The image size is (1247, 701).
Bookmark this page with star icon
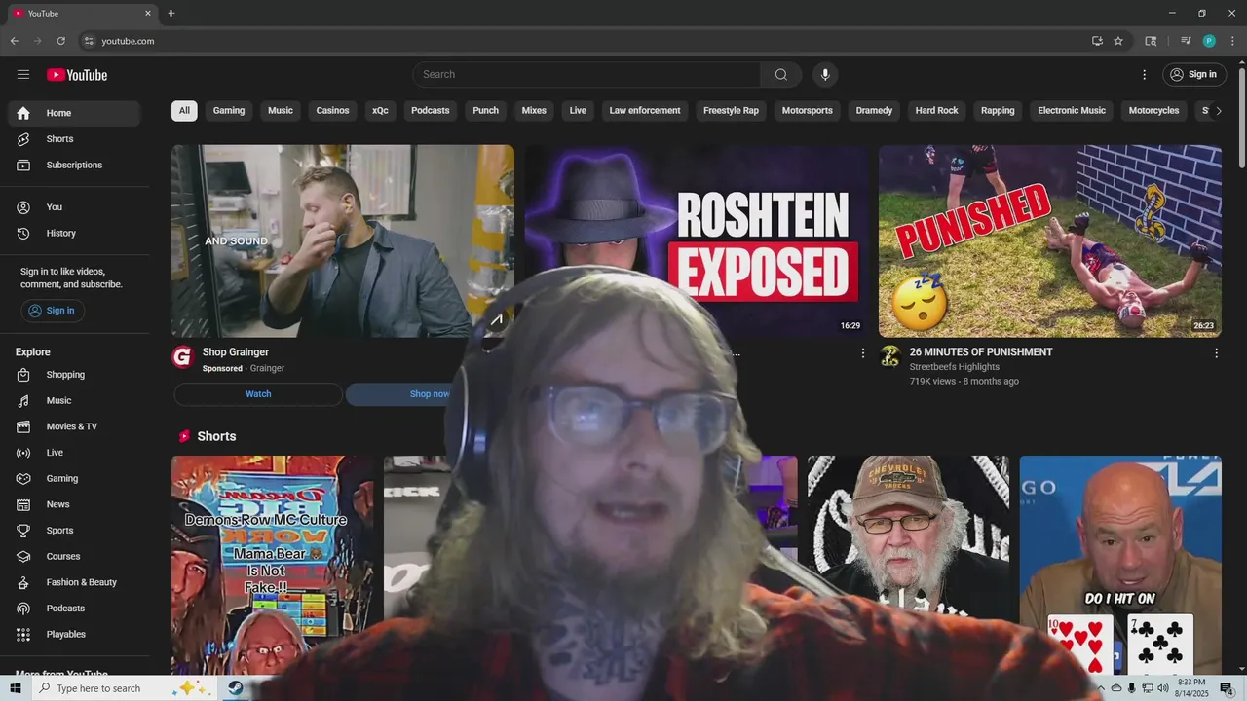coord(1118,41)
